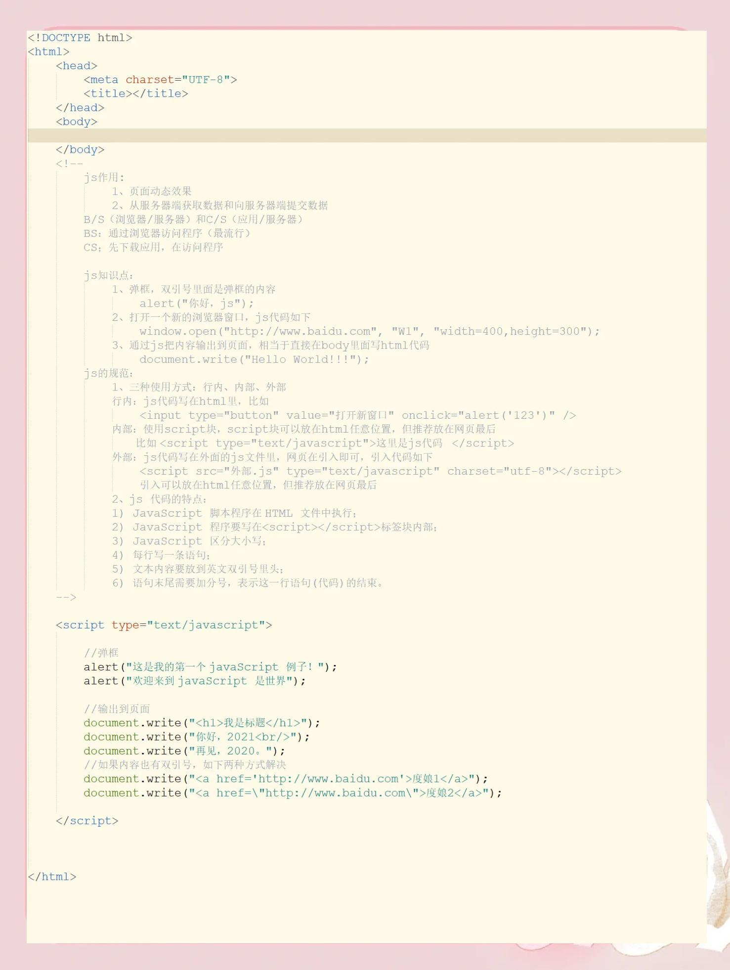Click the line '1、页面动态效果'
The height and width of the screenshot is (970, 730).
151,191
